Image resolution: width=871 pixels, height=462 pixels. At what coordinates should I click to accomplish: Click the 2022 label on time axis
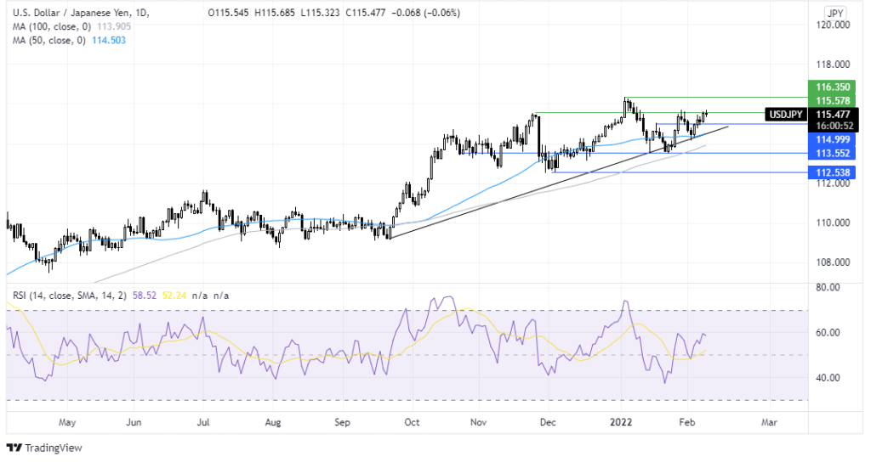click(x=621, y=422)
